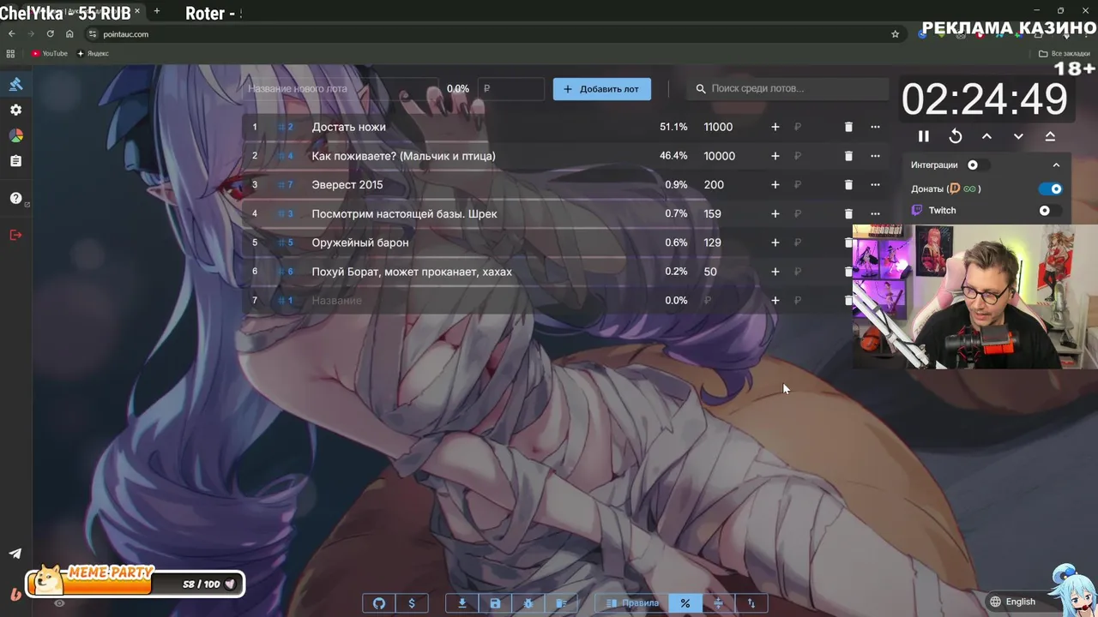This screenshot has width=1098, height=617.
Task: Click the red logout icon in sidebar
Action: point(15,235)
